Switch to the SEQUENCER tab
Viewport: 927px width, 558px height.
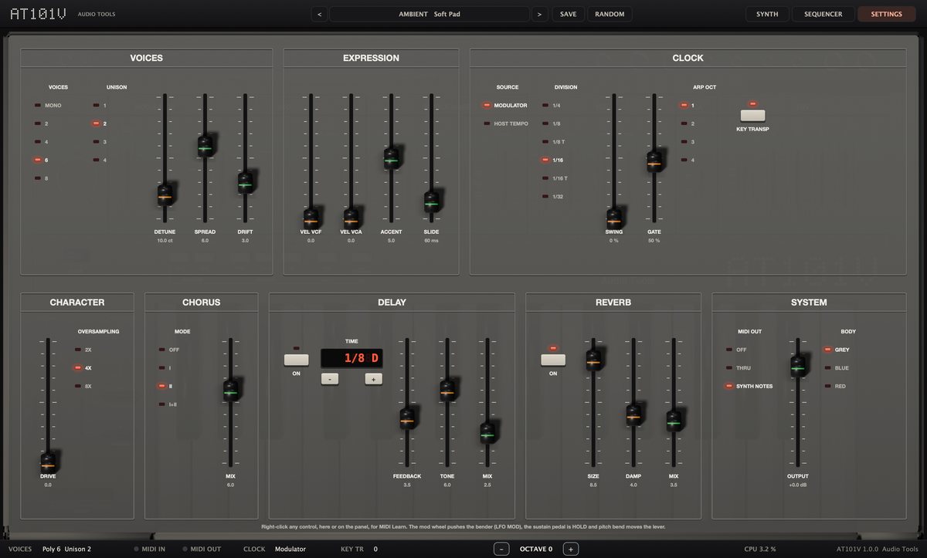823,14
